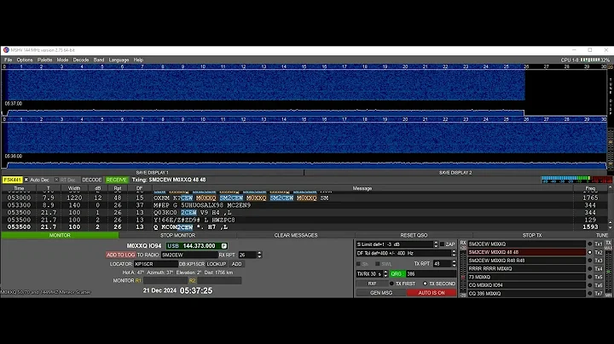
Task: Click the '73 M0XXQ' message field
Action: click(527, 277)
